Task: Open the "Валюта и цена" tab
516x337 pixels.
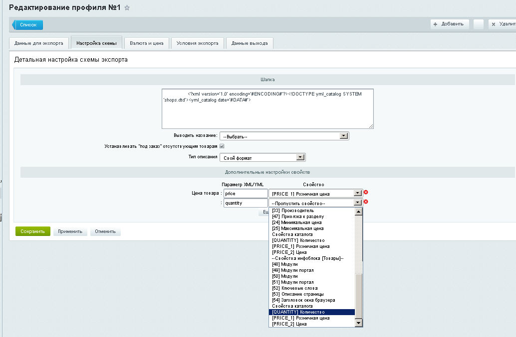Action: [146, 43]
